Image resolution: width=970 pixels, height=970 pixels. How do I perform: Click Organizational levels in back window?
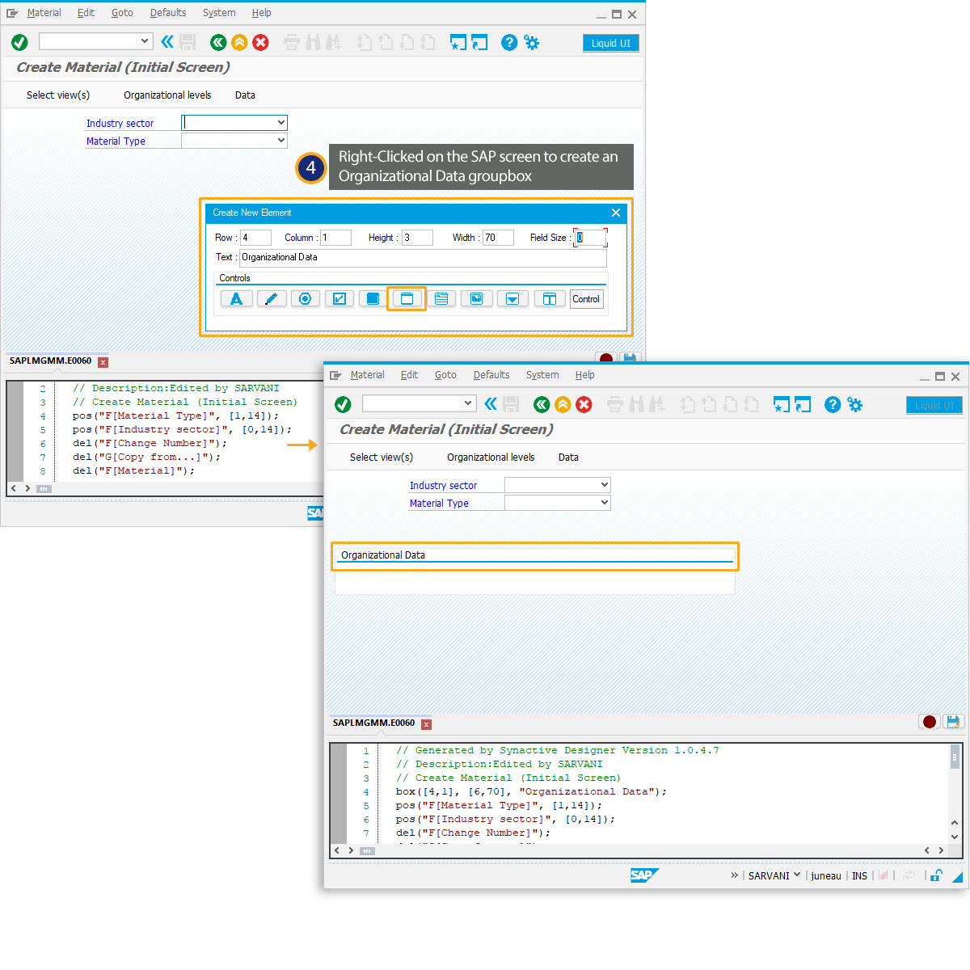coord(167,95)
